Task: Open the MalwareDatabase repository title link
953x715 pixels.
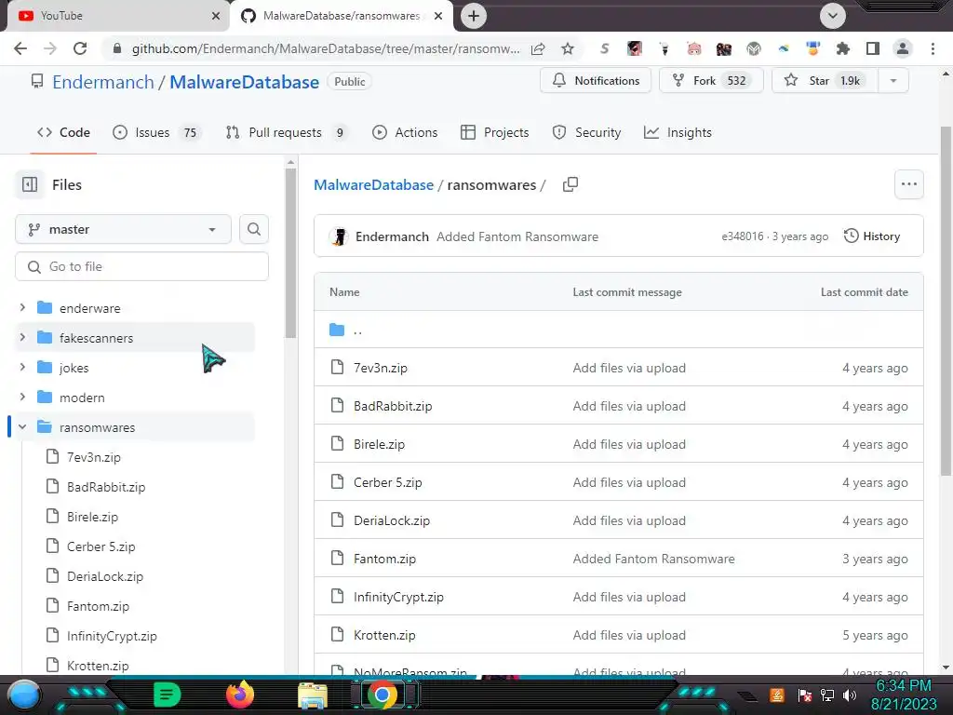Action: click(245, 82)
